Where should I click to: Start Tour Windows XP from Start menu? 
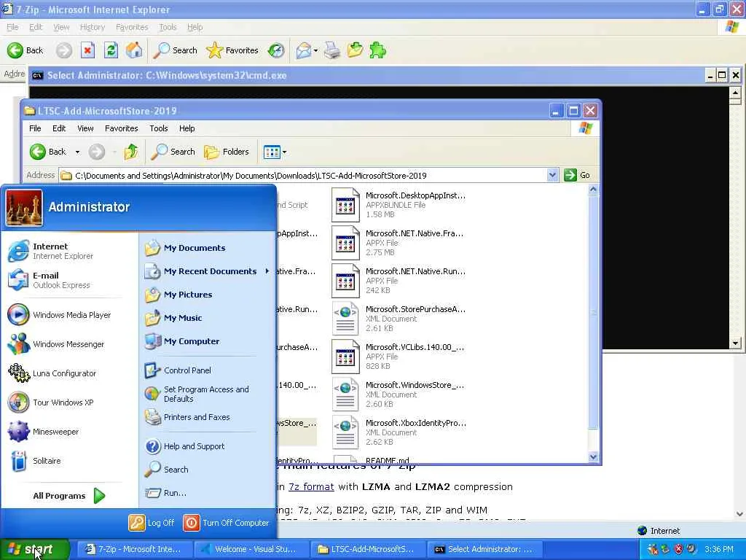coord(69,402)
